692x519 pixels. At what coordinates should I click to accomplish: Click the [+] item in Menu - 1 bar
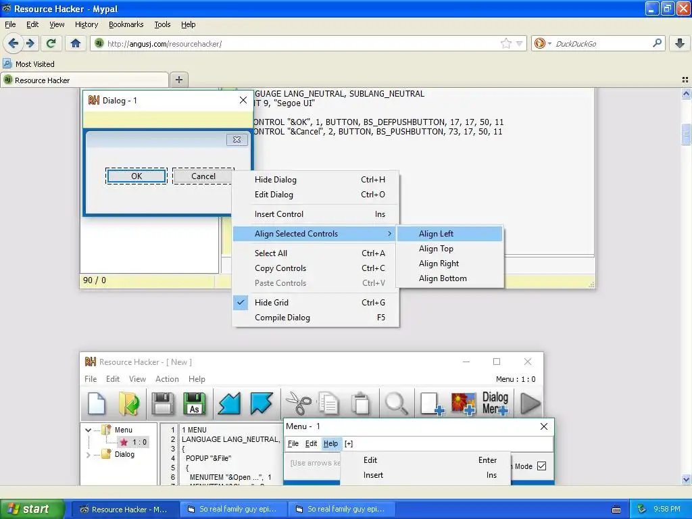[349, 443]
